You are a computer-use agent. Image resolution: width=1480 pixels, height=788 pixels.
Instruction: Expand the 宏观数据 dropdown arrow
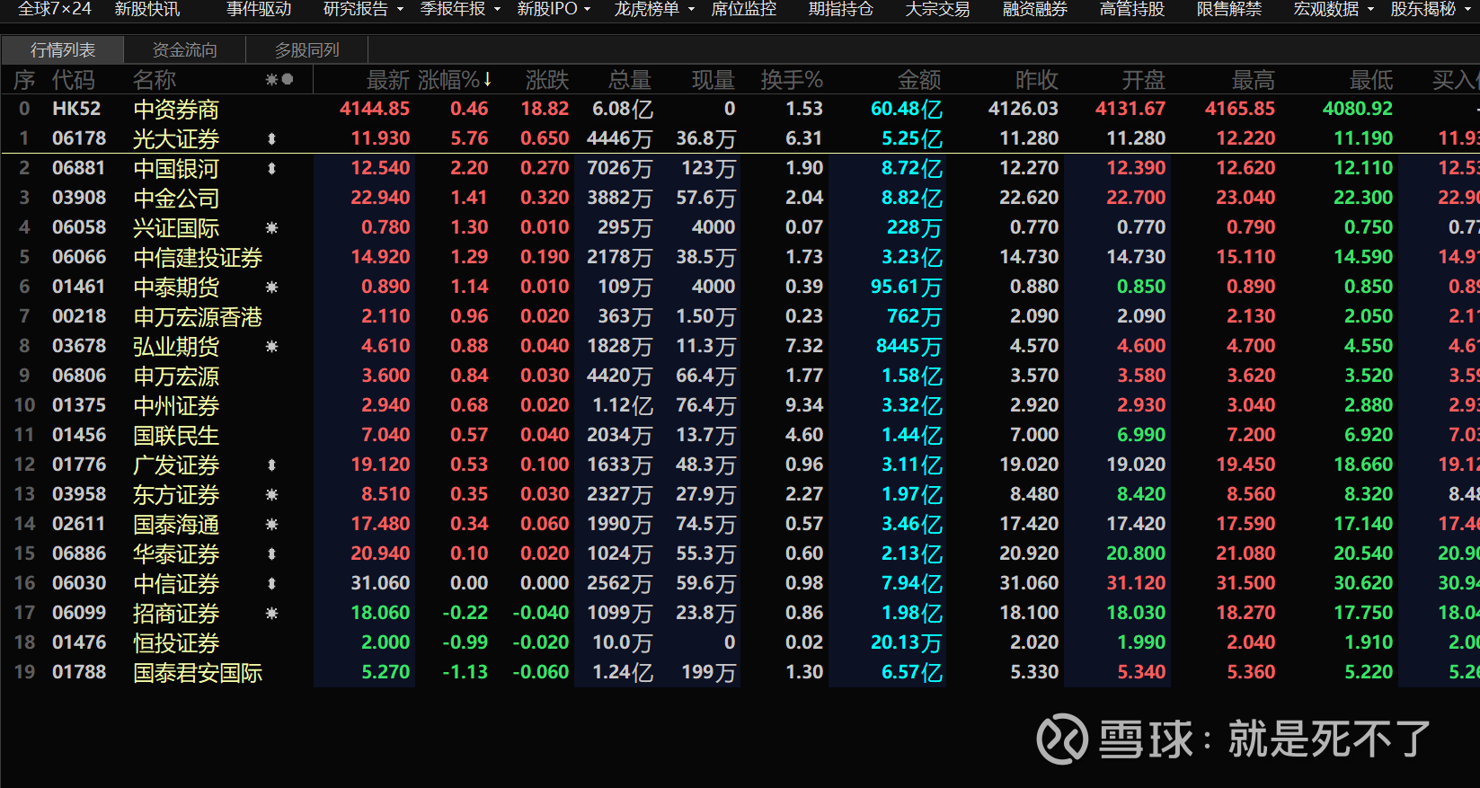[1370, 9]
